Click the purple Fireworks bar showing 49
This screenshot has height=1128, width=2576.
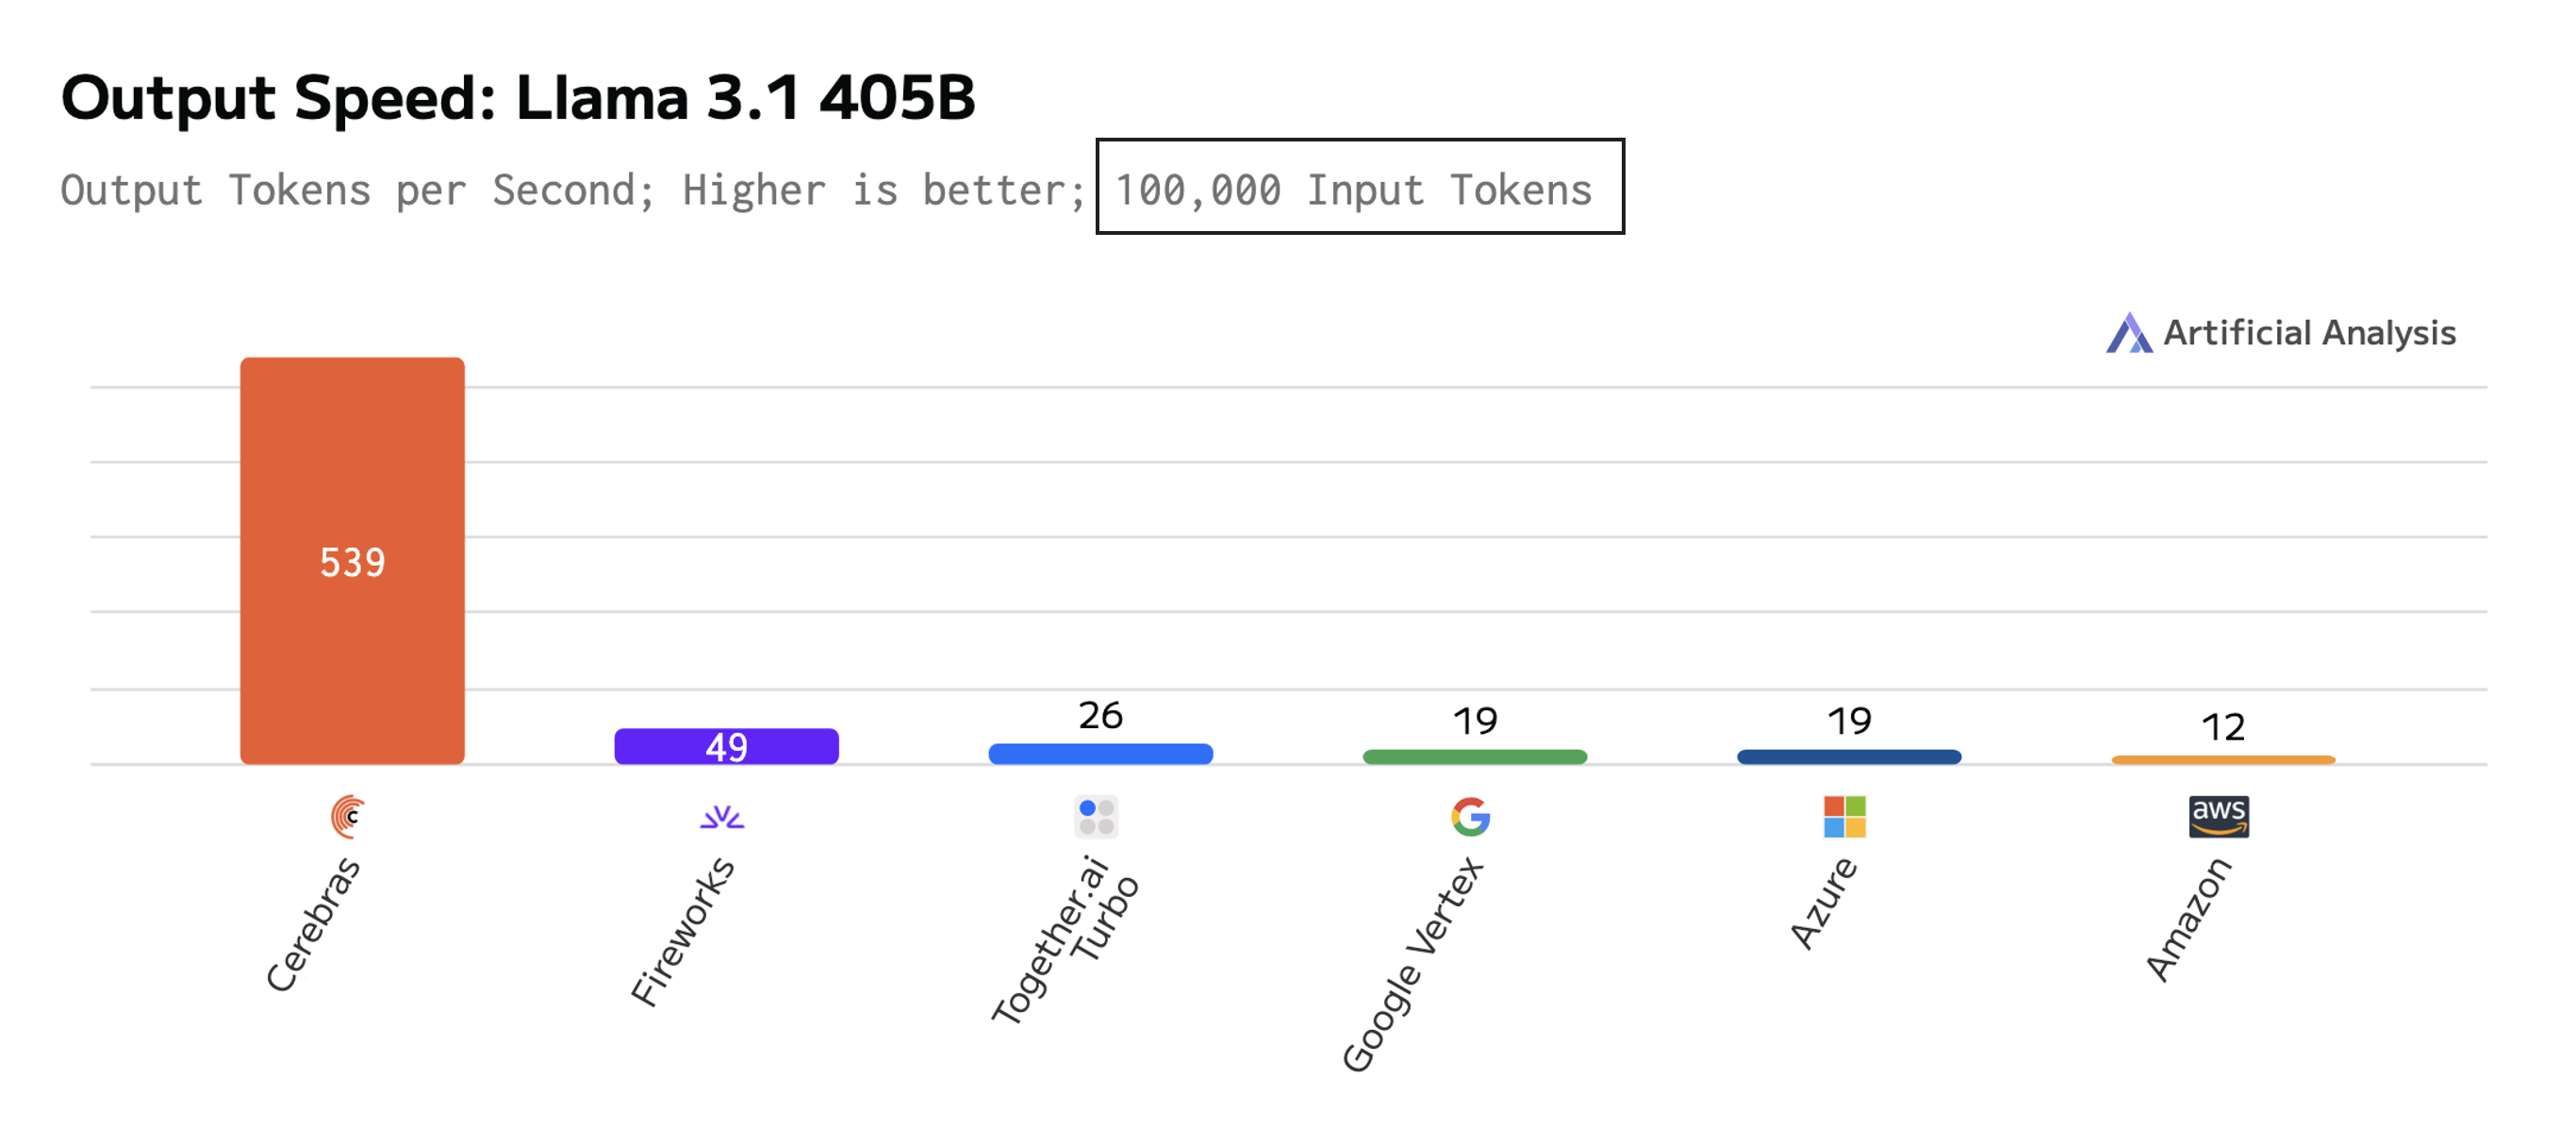pos(726,746)
